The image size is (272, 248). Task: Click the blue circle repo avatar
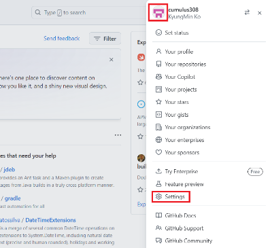point(141,104)
